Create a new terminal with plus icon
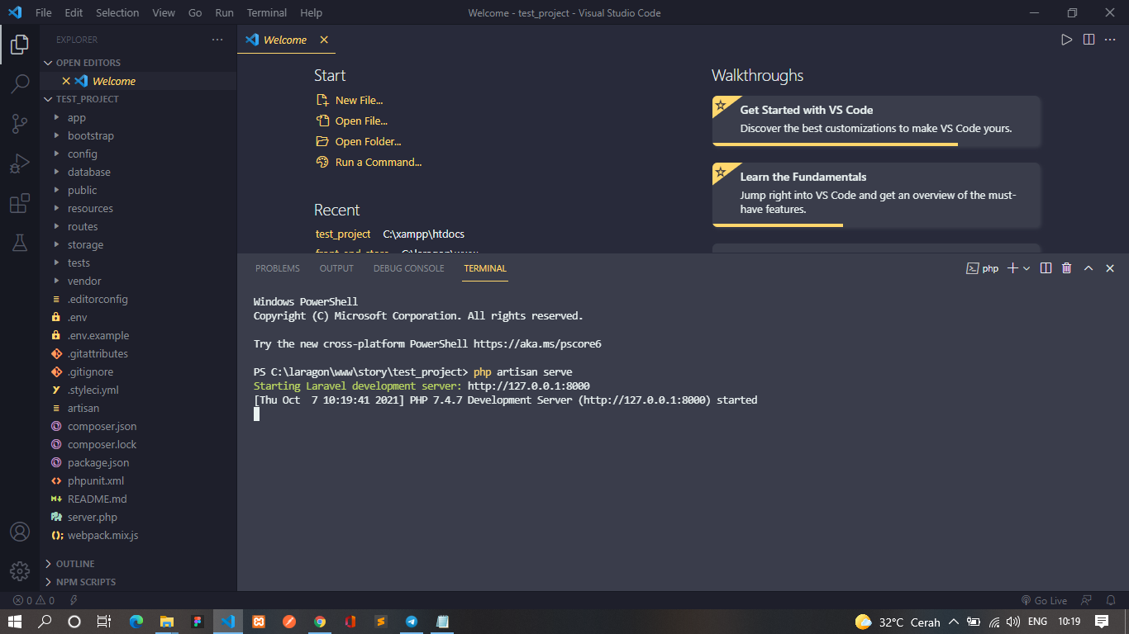This screenshot has height=634, width=1129. (1012, 268)
